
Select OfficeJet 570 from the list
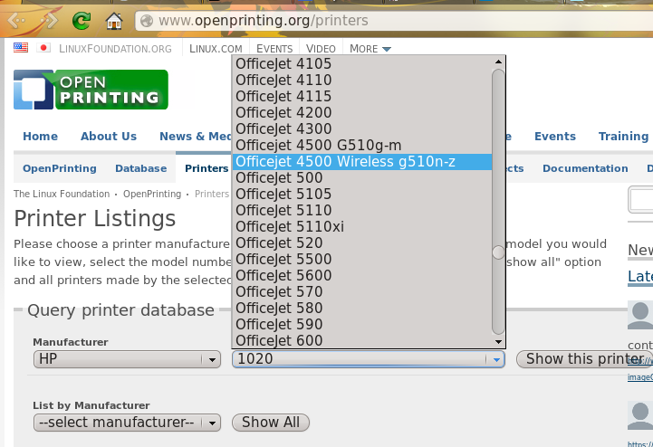coord(362,291)
